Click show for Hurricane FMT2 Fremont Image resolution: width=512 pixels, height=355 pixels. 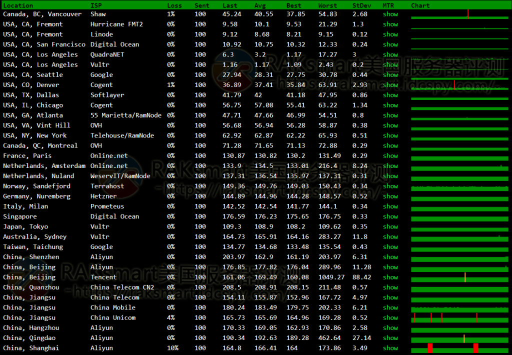pos(390,24)
